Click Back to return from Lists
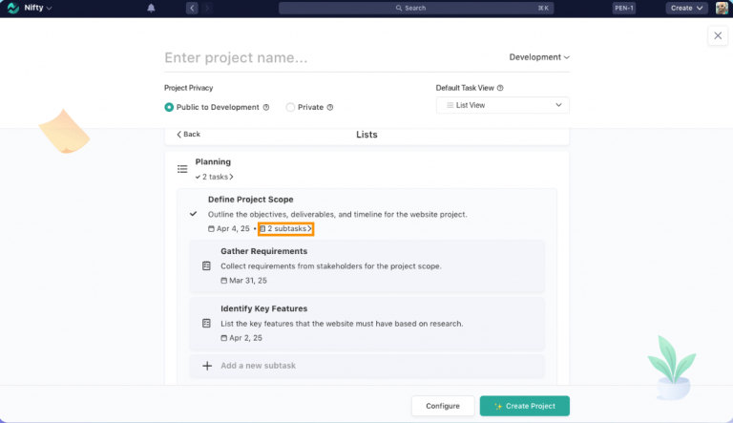The height and width of the screenshot is (423, 733). click(x=188, y=135)
